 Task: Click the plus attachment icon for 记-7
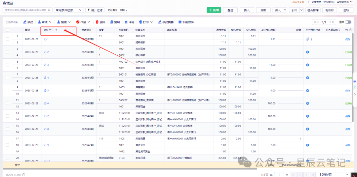(x=307, y=116)
